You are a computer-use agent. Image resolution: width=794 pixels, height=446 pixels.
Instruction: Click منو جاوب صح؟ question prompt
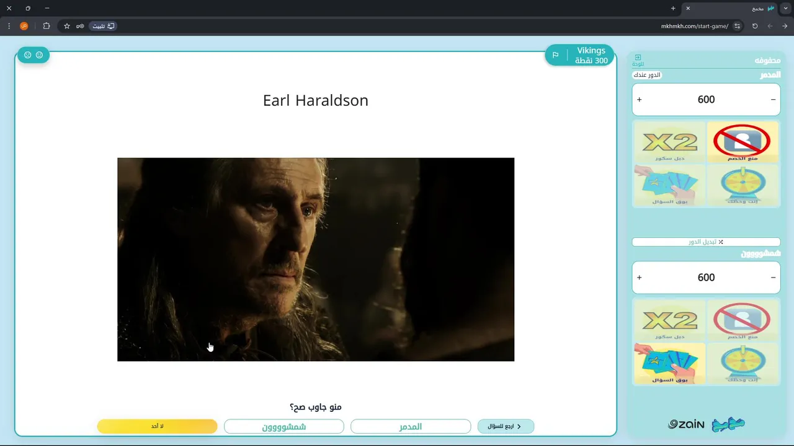(x=316, y=407)
